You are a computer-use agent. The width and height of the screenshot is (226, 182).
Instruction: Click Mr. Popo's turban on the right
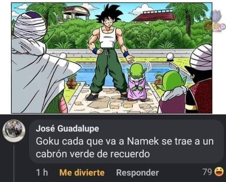[x=201, y=57]
